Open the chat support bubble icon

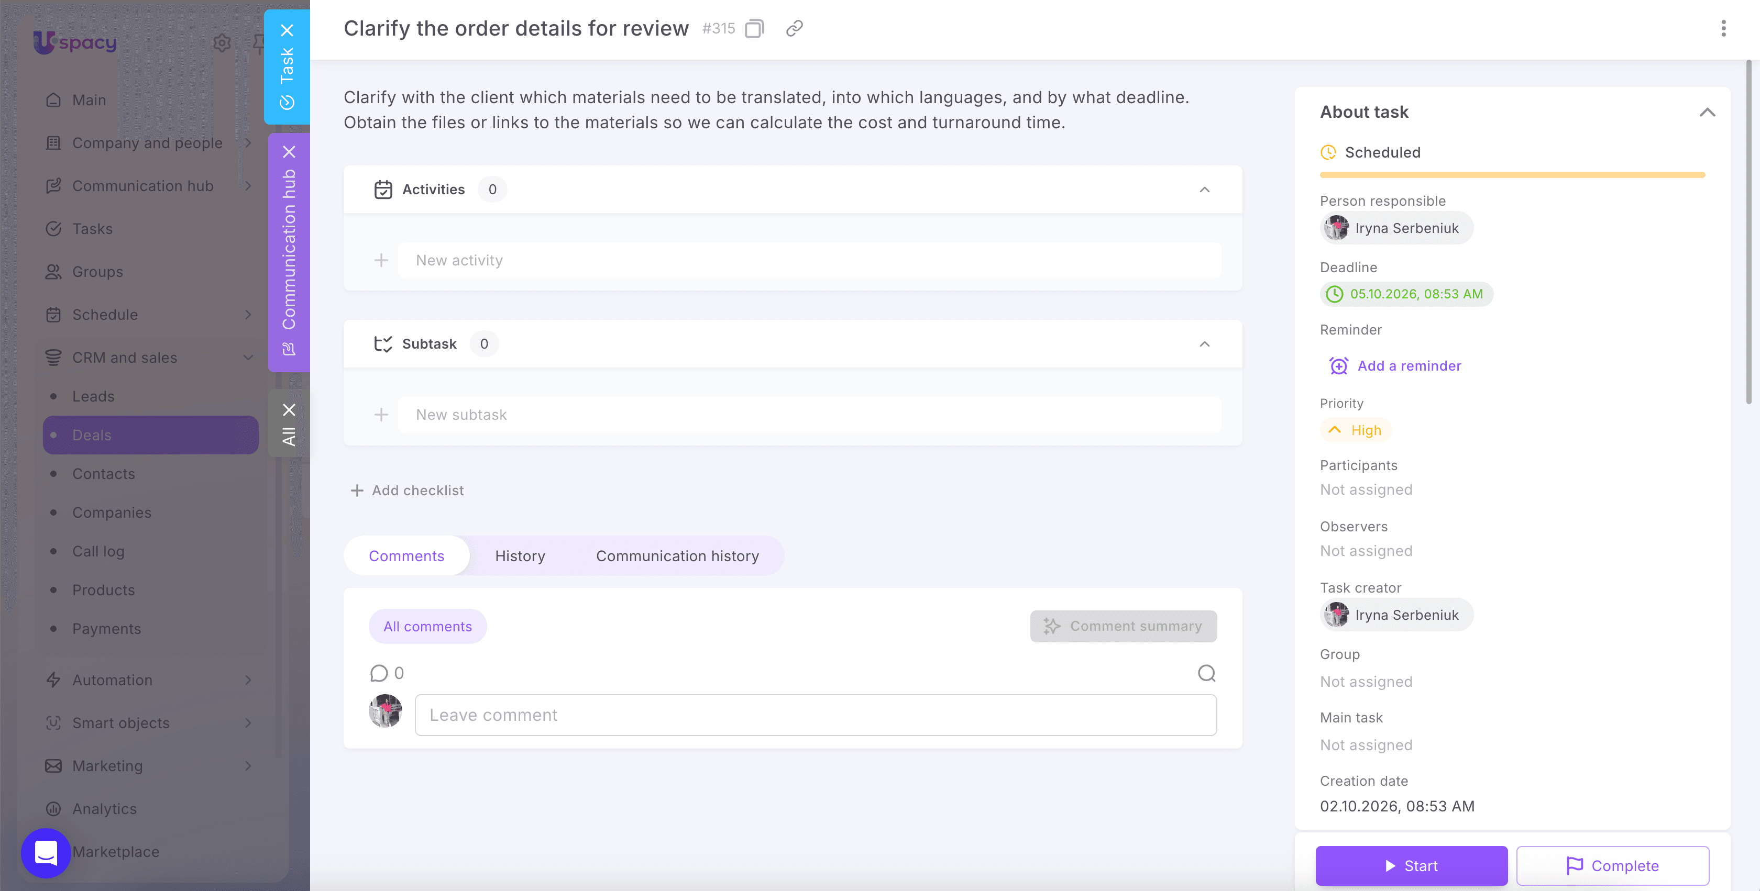[x=46, y=853]
